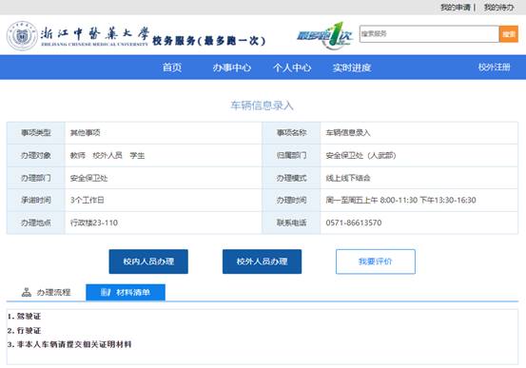The width and height of the screenshot is (526, 368).
Task: Click 学生 in 办理对象 row
Action: (137, 155)
